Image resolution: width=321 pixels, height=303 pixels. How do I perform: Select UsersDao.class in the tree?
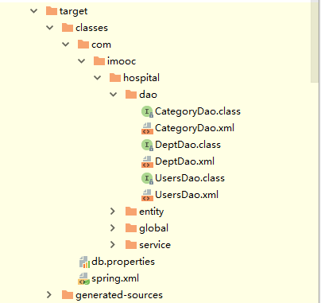point(190,178)
